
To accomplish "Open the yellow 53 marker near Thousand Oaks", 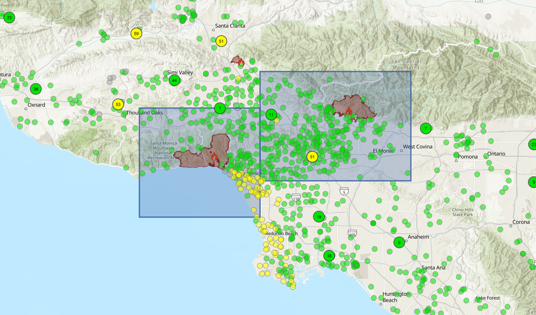I will [x=117, y=104].
